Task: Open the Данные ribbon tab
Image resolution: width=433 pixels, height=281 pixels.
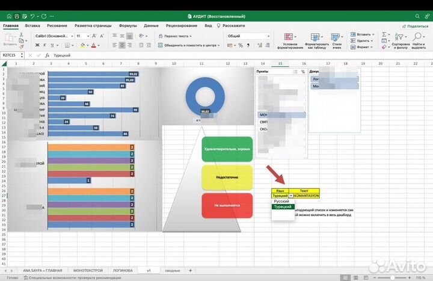Action: point(151,26)
